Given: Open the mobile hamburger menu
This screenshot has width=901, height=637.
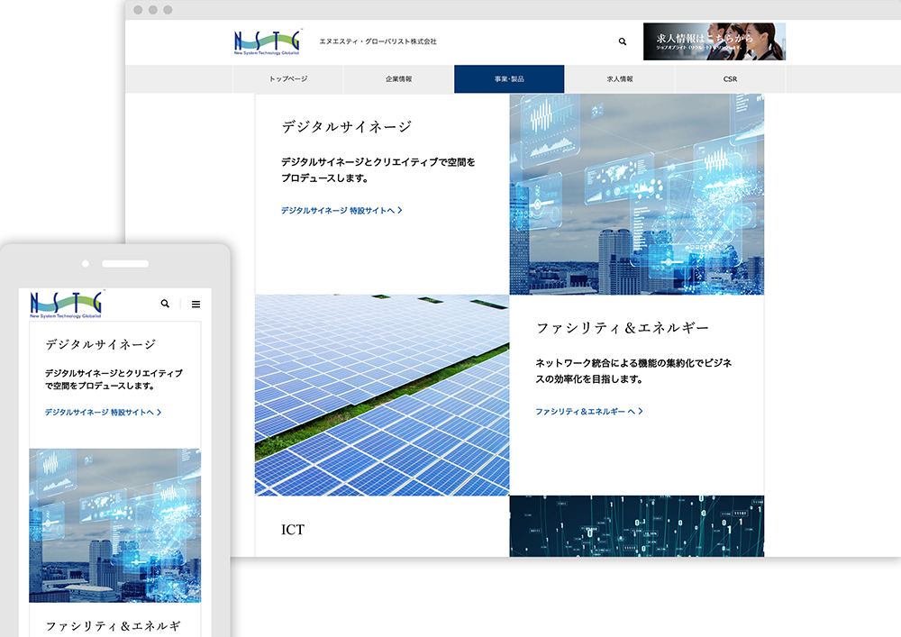Looking at the screenshot, I should (196, 305).
